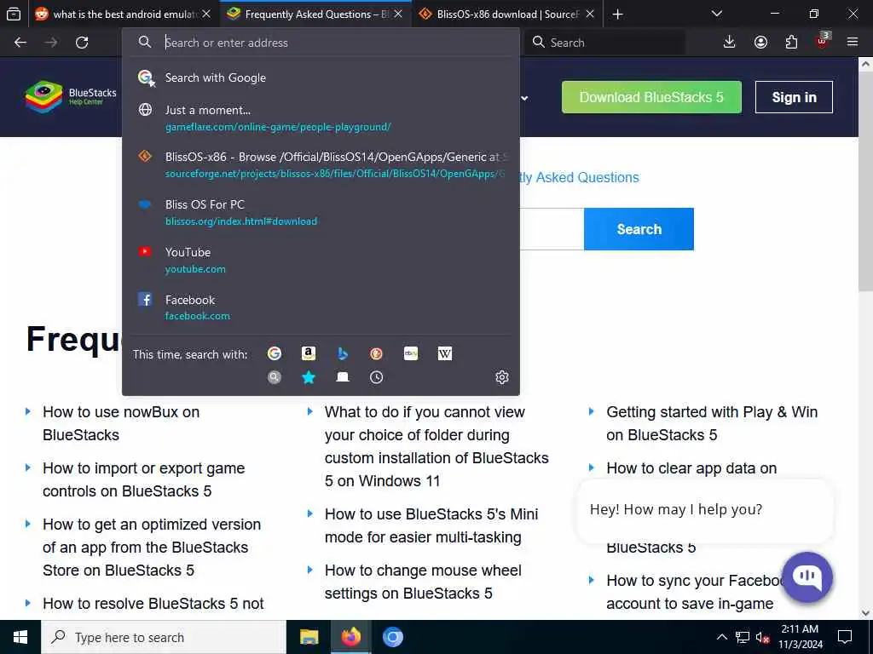Screen dimensions: 873x654
Task: Open the Downloads panel icon
Action: [729, 43]
